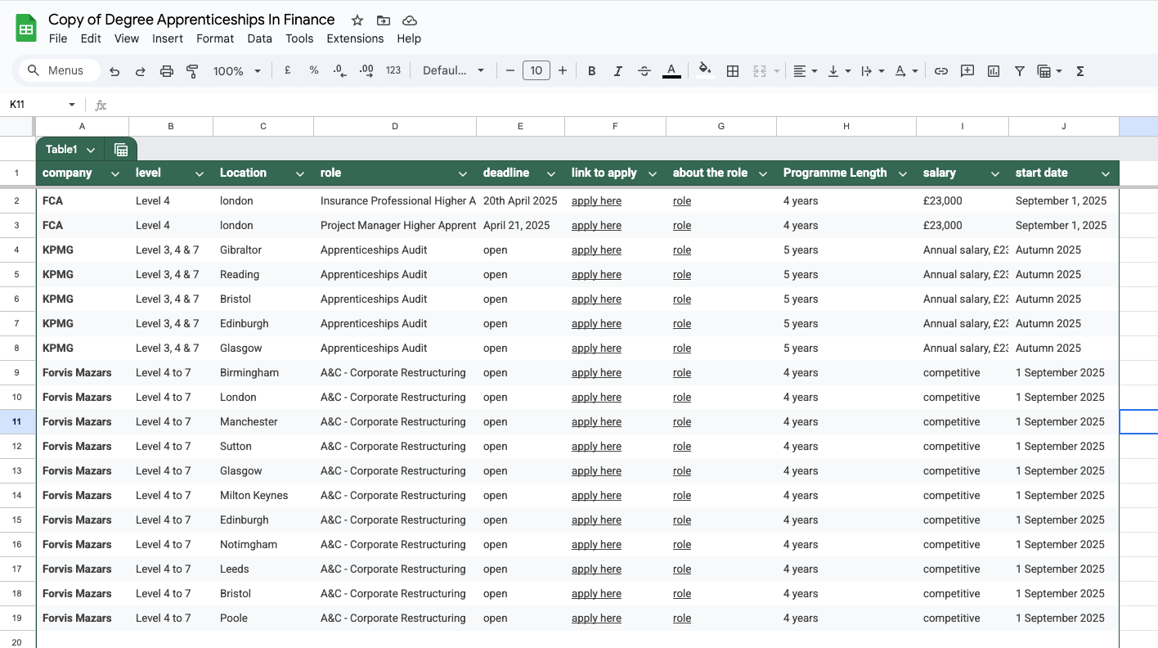
Task: Open company column filter dropdown
Action: [115, 173]
